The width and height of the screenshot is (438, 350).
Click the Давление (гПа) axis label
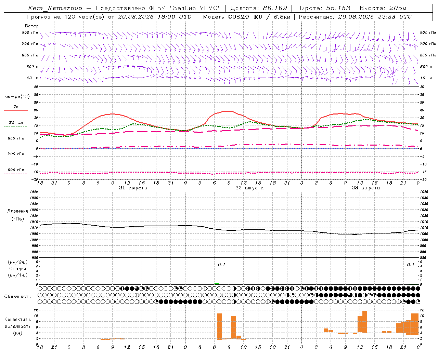coord(18,215)
